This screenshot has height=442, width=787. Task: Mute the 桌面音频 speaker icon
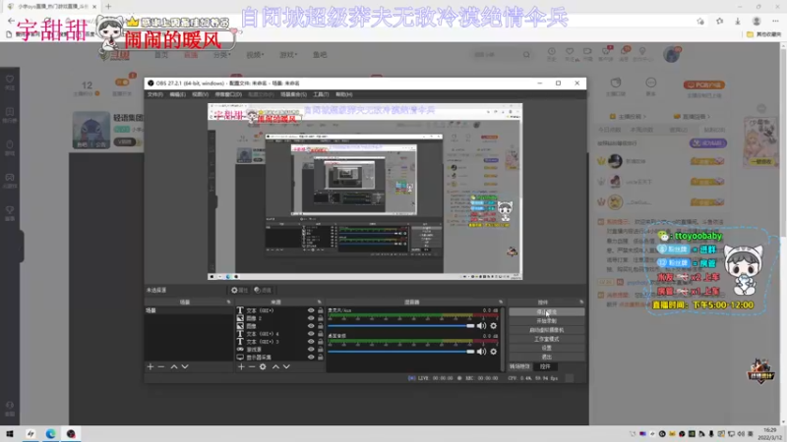[x=482, y=352]
